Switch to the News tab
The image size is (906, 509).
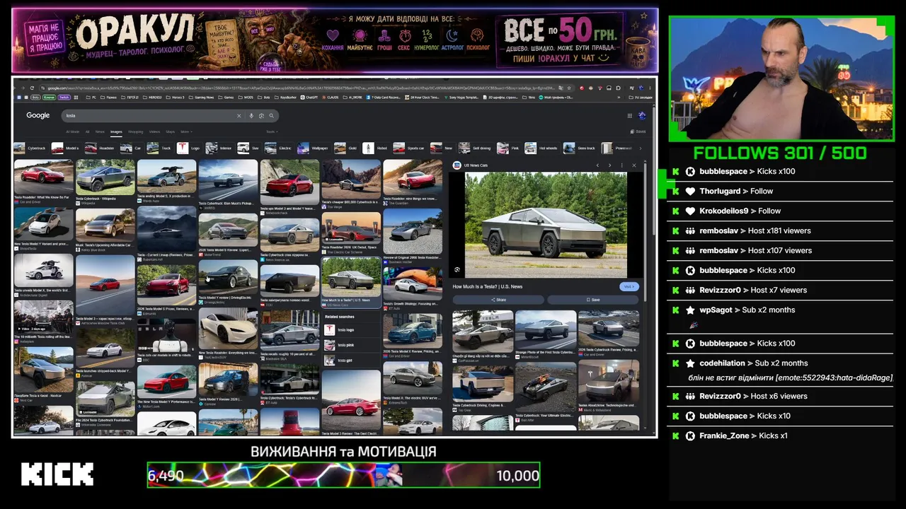pyautogui.click(x=100, y=131)
